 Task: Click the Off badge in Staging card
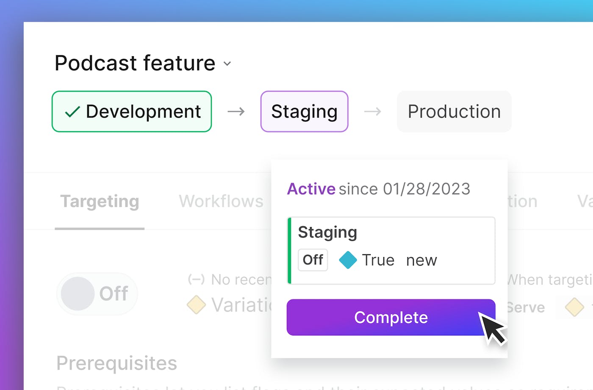pyautogui.click(x=313, y=260)
